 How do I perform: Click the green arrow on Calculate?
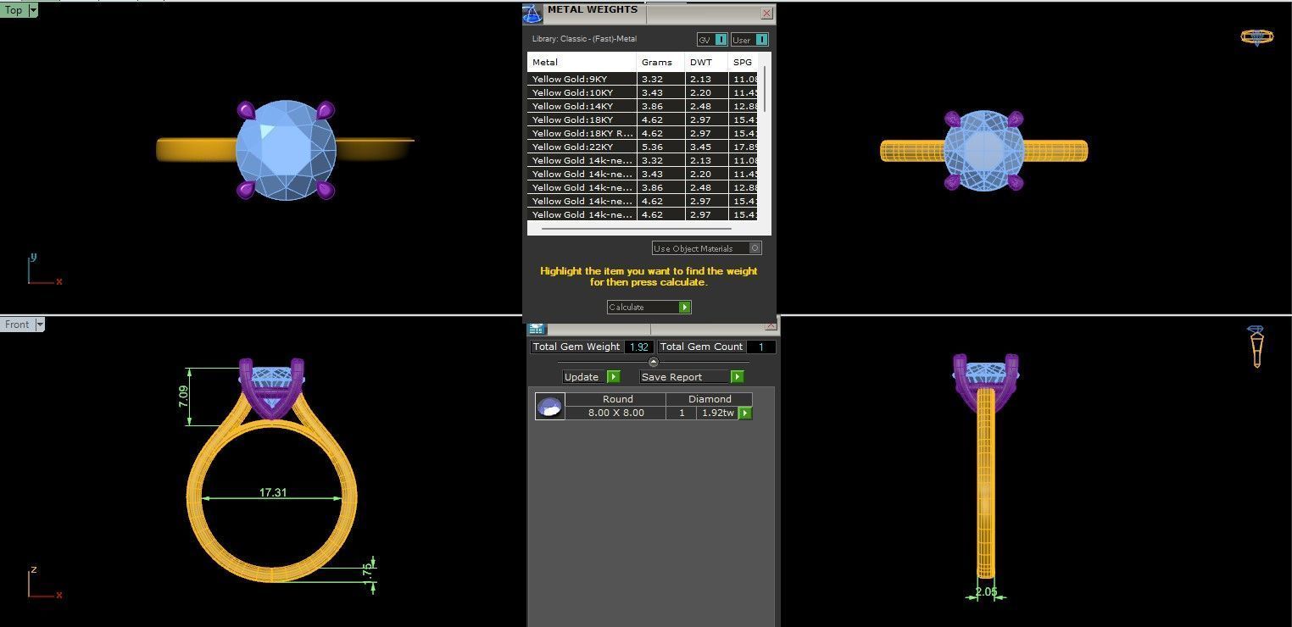coord(685,307)
